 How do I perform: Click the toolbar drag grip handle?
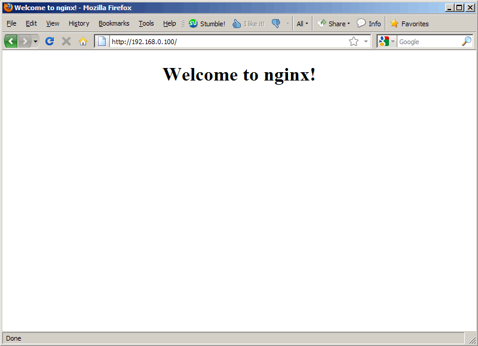coord(183,23)
